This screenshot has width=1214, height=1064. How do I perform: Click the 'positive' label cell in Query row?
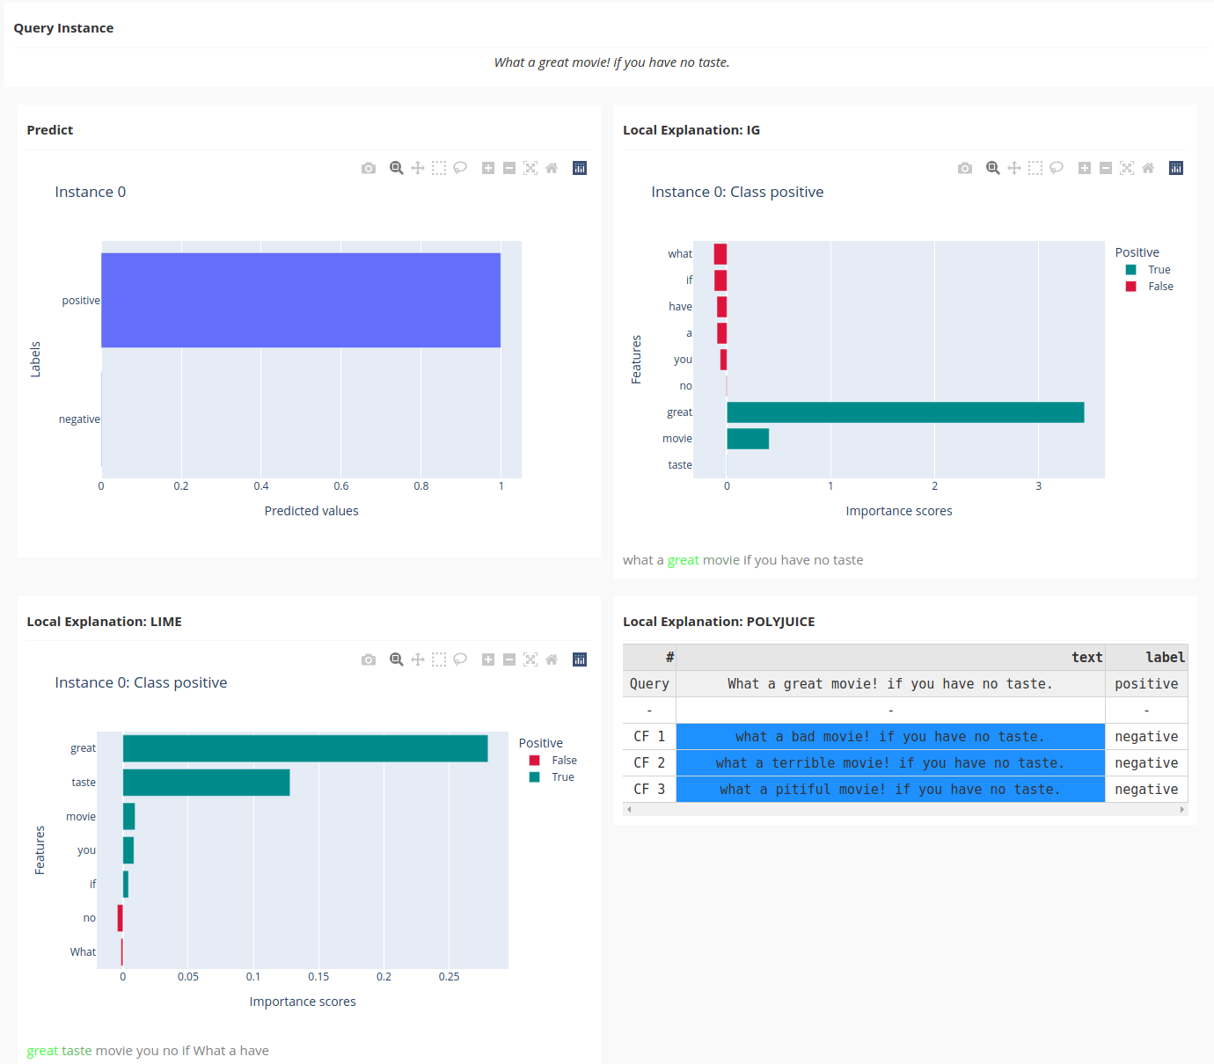point(1146,684)
